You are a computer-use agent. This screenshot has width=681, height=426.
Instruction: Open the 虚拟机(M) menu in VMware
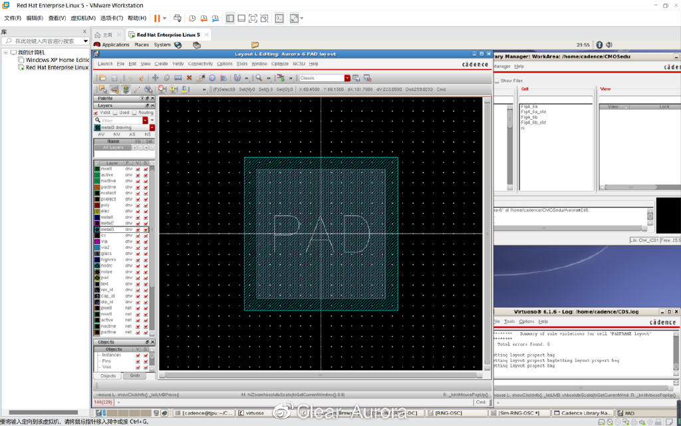click(x=83, y=18)
